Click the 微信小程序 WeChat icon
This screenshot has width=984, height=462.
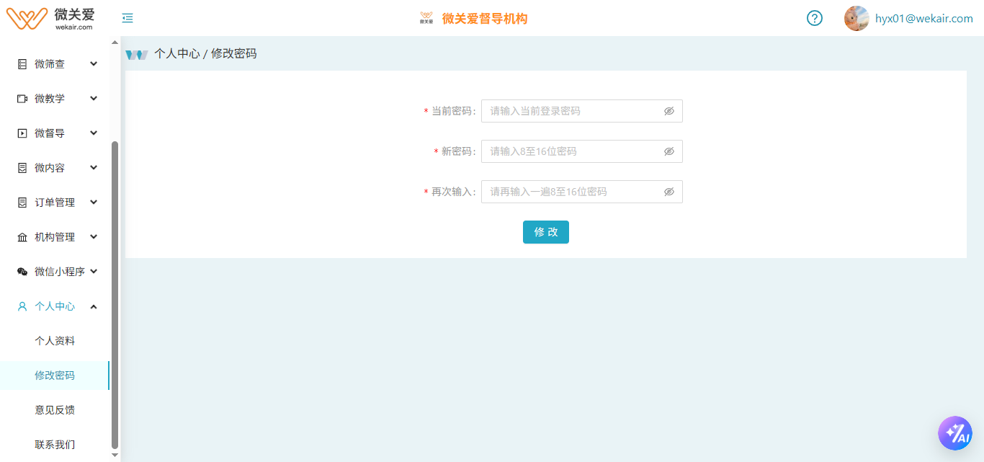pyautogui.click(x=22, y=272)
